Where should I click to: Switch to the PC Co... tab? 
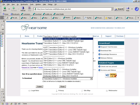(x=120, y=18)
